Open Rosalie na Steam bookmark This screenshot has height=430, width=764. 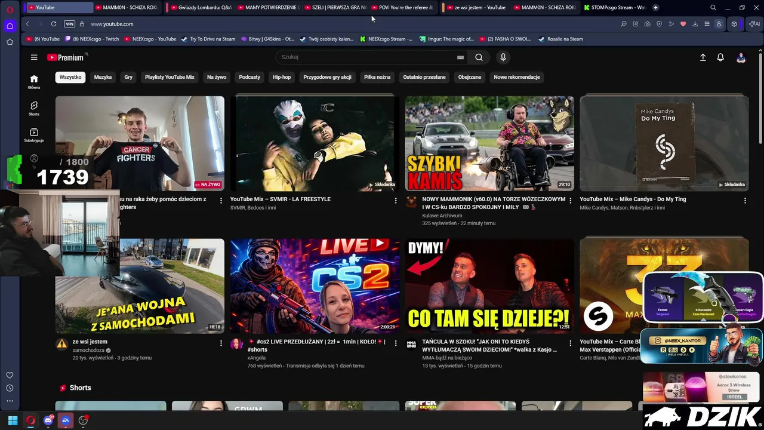[x=560, y=39]
